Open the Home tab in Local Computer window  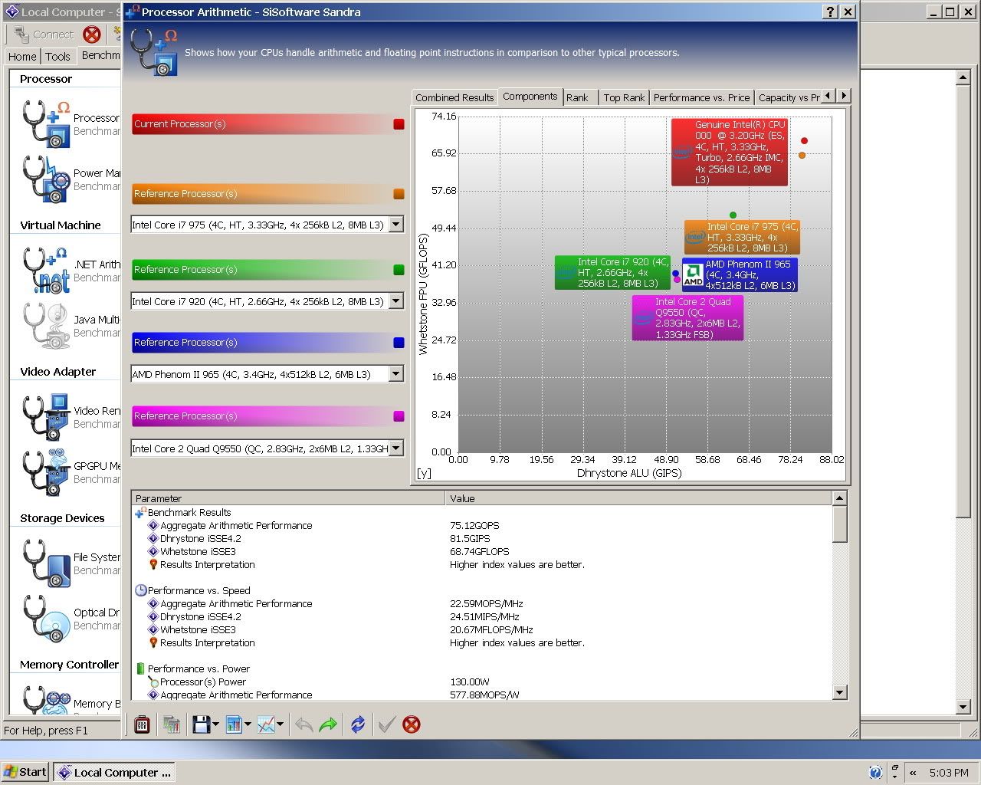pyautogui.click(x=22, y=56)
